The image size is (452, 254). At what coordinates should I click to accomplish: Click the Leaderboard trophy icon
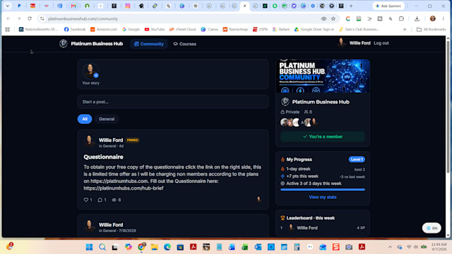point(282,218)
